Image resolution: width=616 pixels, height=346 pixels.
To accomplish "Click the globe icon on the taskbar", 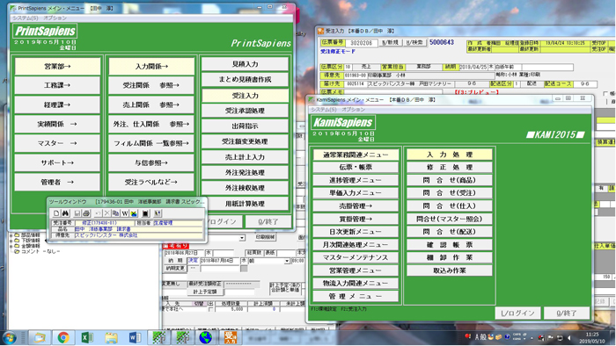I will click(x=205, y=337).
